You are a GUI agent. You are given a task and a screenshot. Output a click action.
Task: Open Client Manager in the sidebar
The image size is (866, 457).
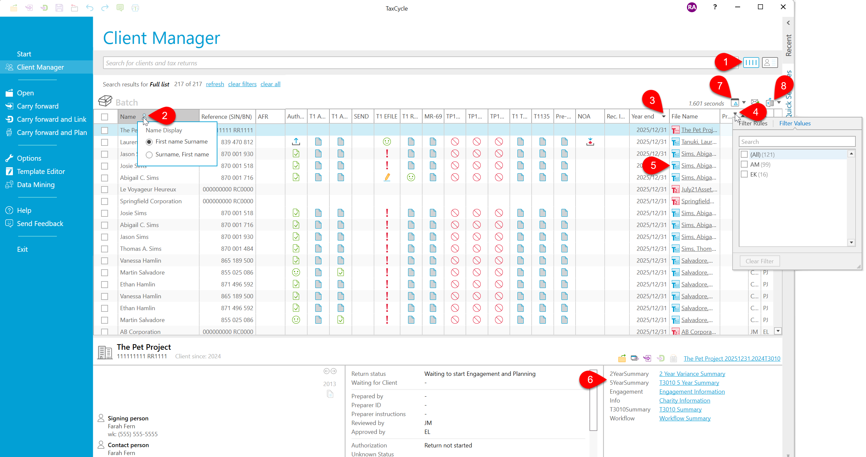40,67
